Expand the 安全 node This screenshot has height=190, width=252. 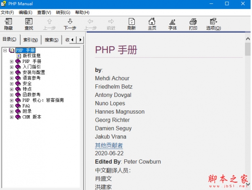point(12,84)
